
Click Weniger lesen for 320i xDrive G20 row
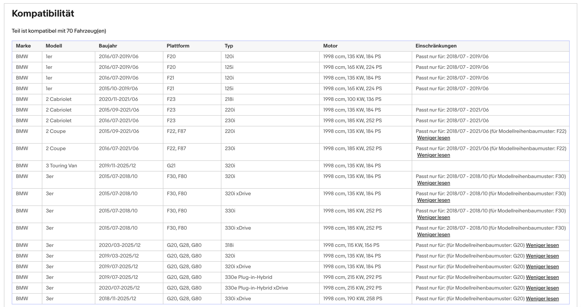pos(542,266)
